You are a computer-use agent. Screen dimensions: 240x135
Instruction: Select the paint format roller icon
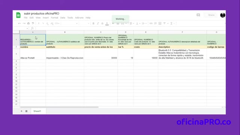coord(33,23)
